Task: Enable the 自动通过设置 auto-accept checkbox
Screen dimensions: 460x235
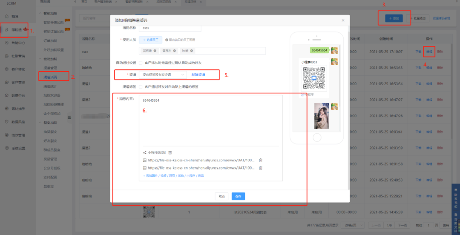Action: coord(141,63)
